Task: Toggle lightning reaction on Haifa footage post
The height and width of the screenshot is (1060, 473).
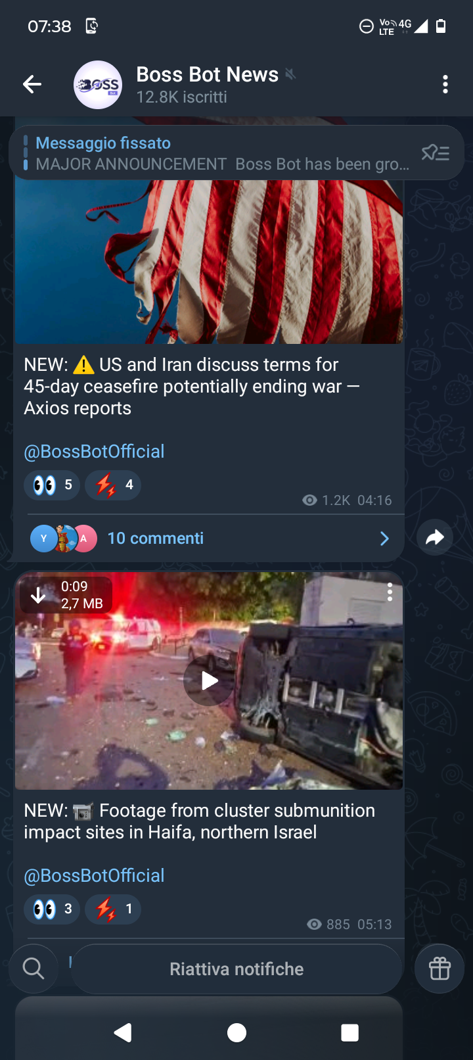Action: click(113, 909)
